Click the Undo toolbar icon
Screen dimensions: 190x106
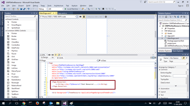pos(28,9)
